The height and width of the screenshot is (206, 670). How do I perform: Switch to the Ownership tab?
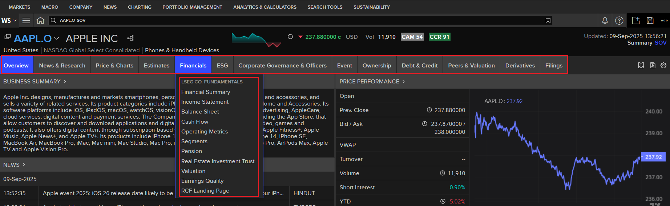(376, 66)
